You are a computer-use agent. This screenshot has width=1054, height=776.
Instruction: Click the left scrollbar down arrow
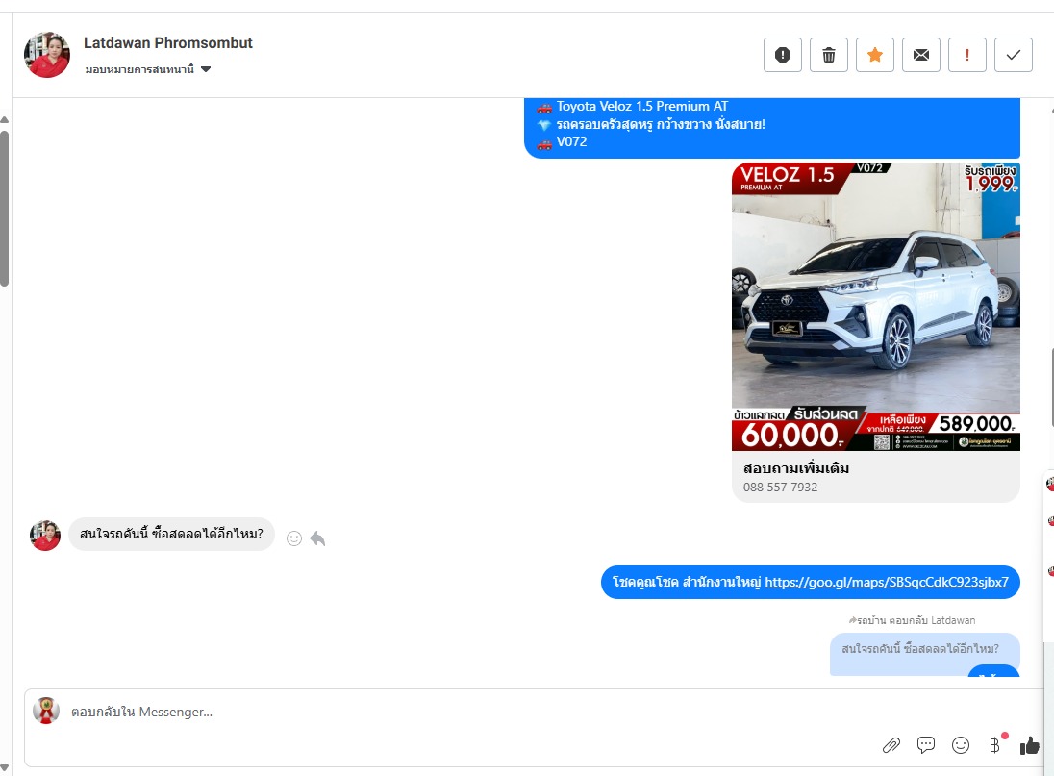(5, 768)
